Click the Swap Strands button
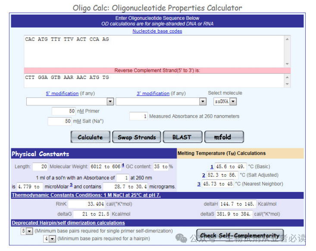 [137, 137]
